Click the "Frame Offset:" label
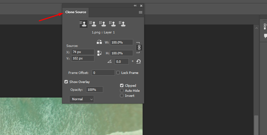The image size is (267, 135). coord(78,73)
